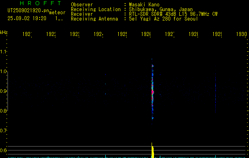Click the 0.6 kHz frequency axis label

coord(3,150)
